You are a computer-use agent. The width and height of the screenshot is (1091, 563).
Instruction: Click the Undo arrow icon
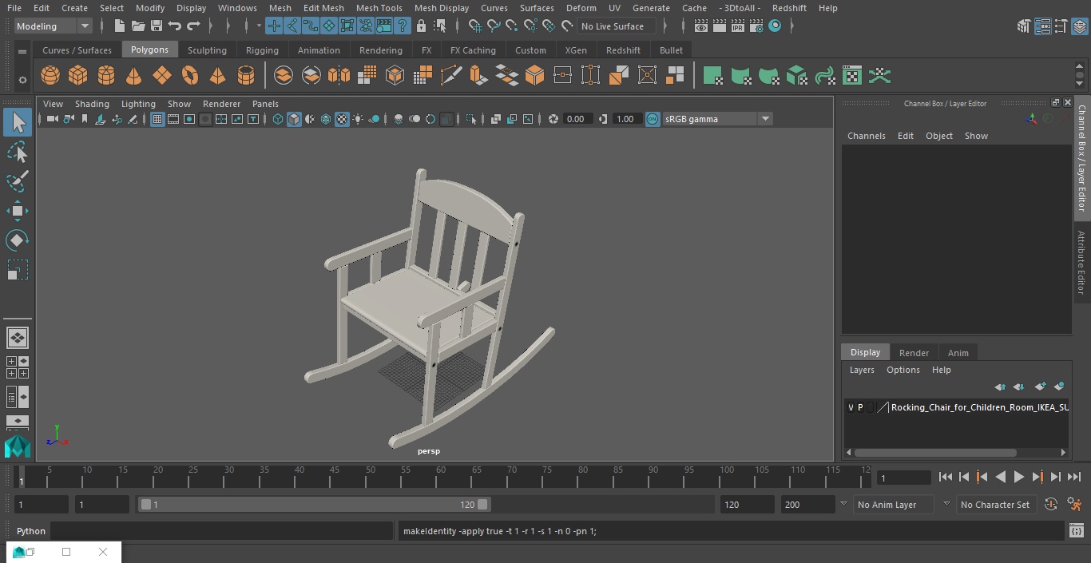(x=175, y=26)
